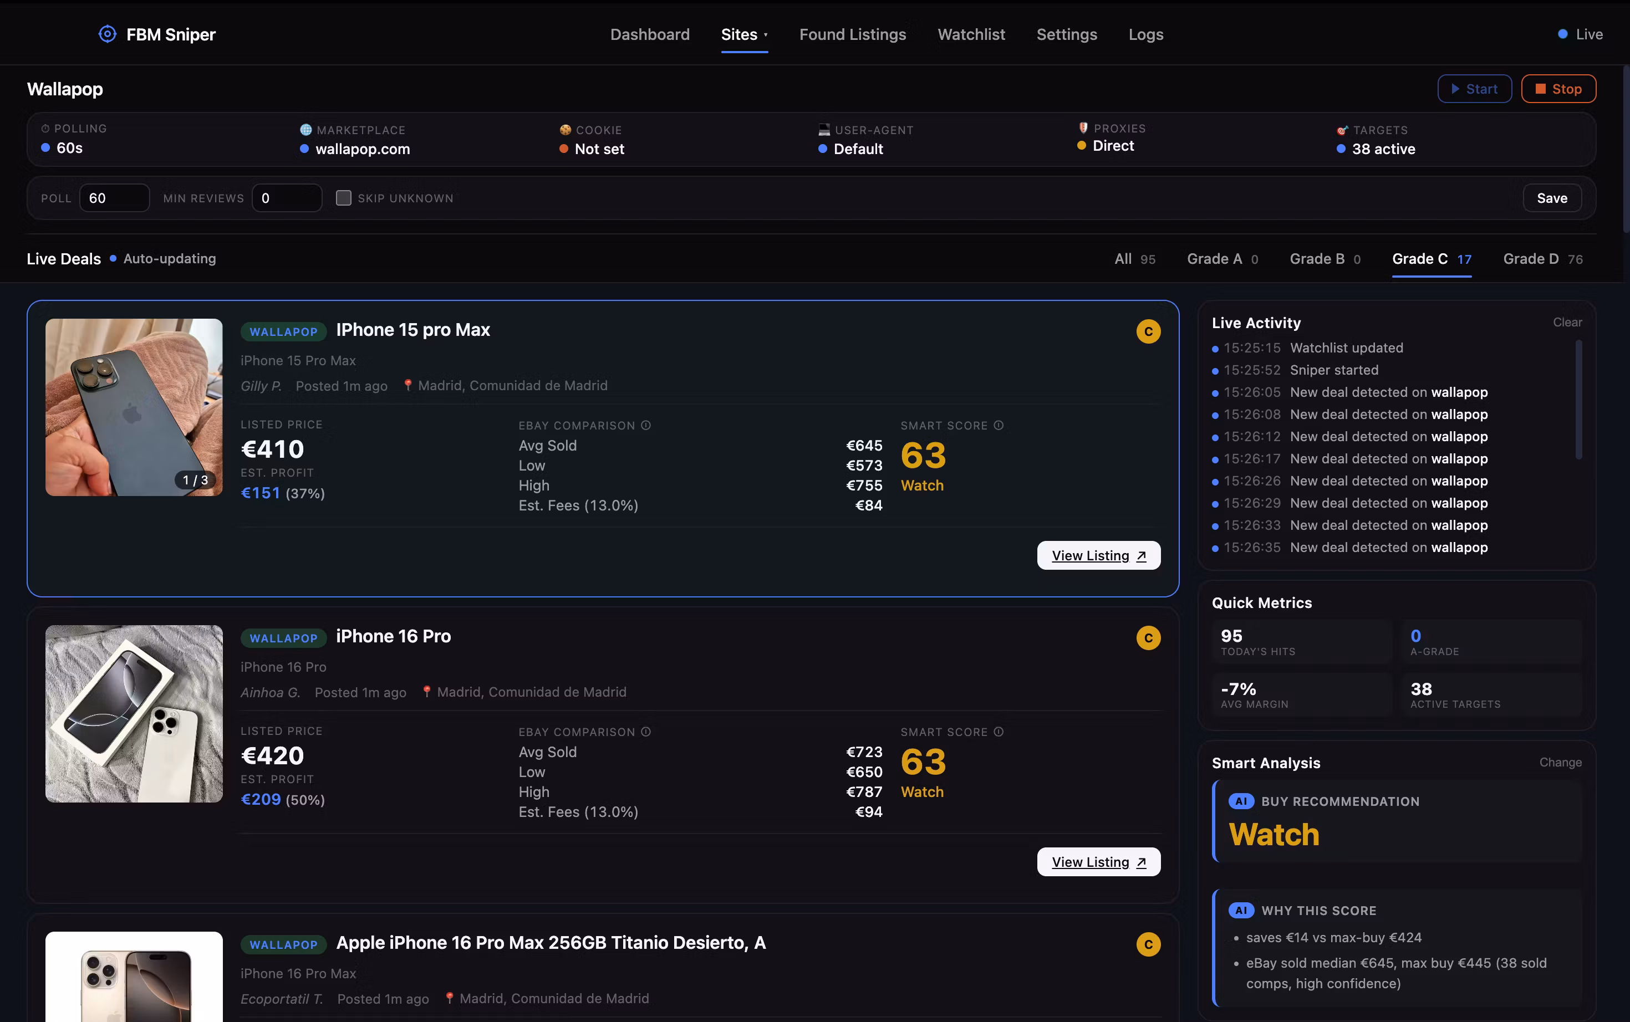Click location pin icon in Ecoportatil T. listing
This screenshot has height=1022, width=1630.
coord(450,998)
